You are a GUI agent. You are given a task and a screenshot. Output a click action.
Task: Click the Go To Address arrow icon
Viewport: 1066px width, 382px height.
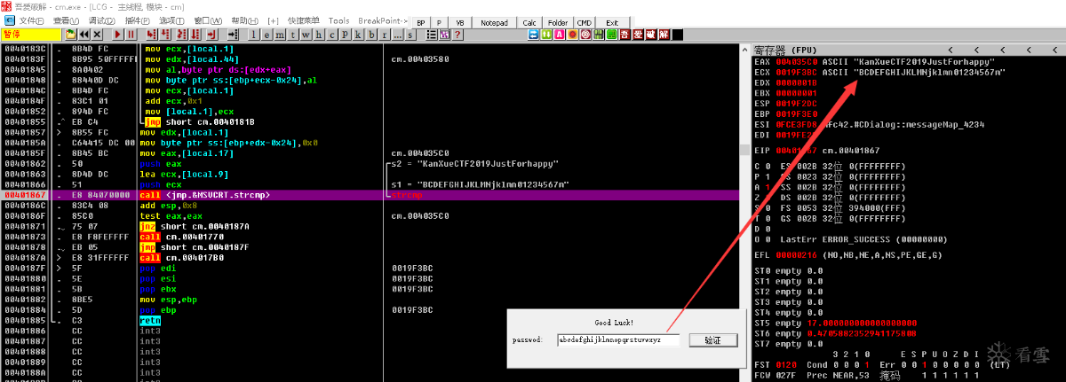click(x=233, y=35)
